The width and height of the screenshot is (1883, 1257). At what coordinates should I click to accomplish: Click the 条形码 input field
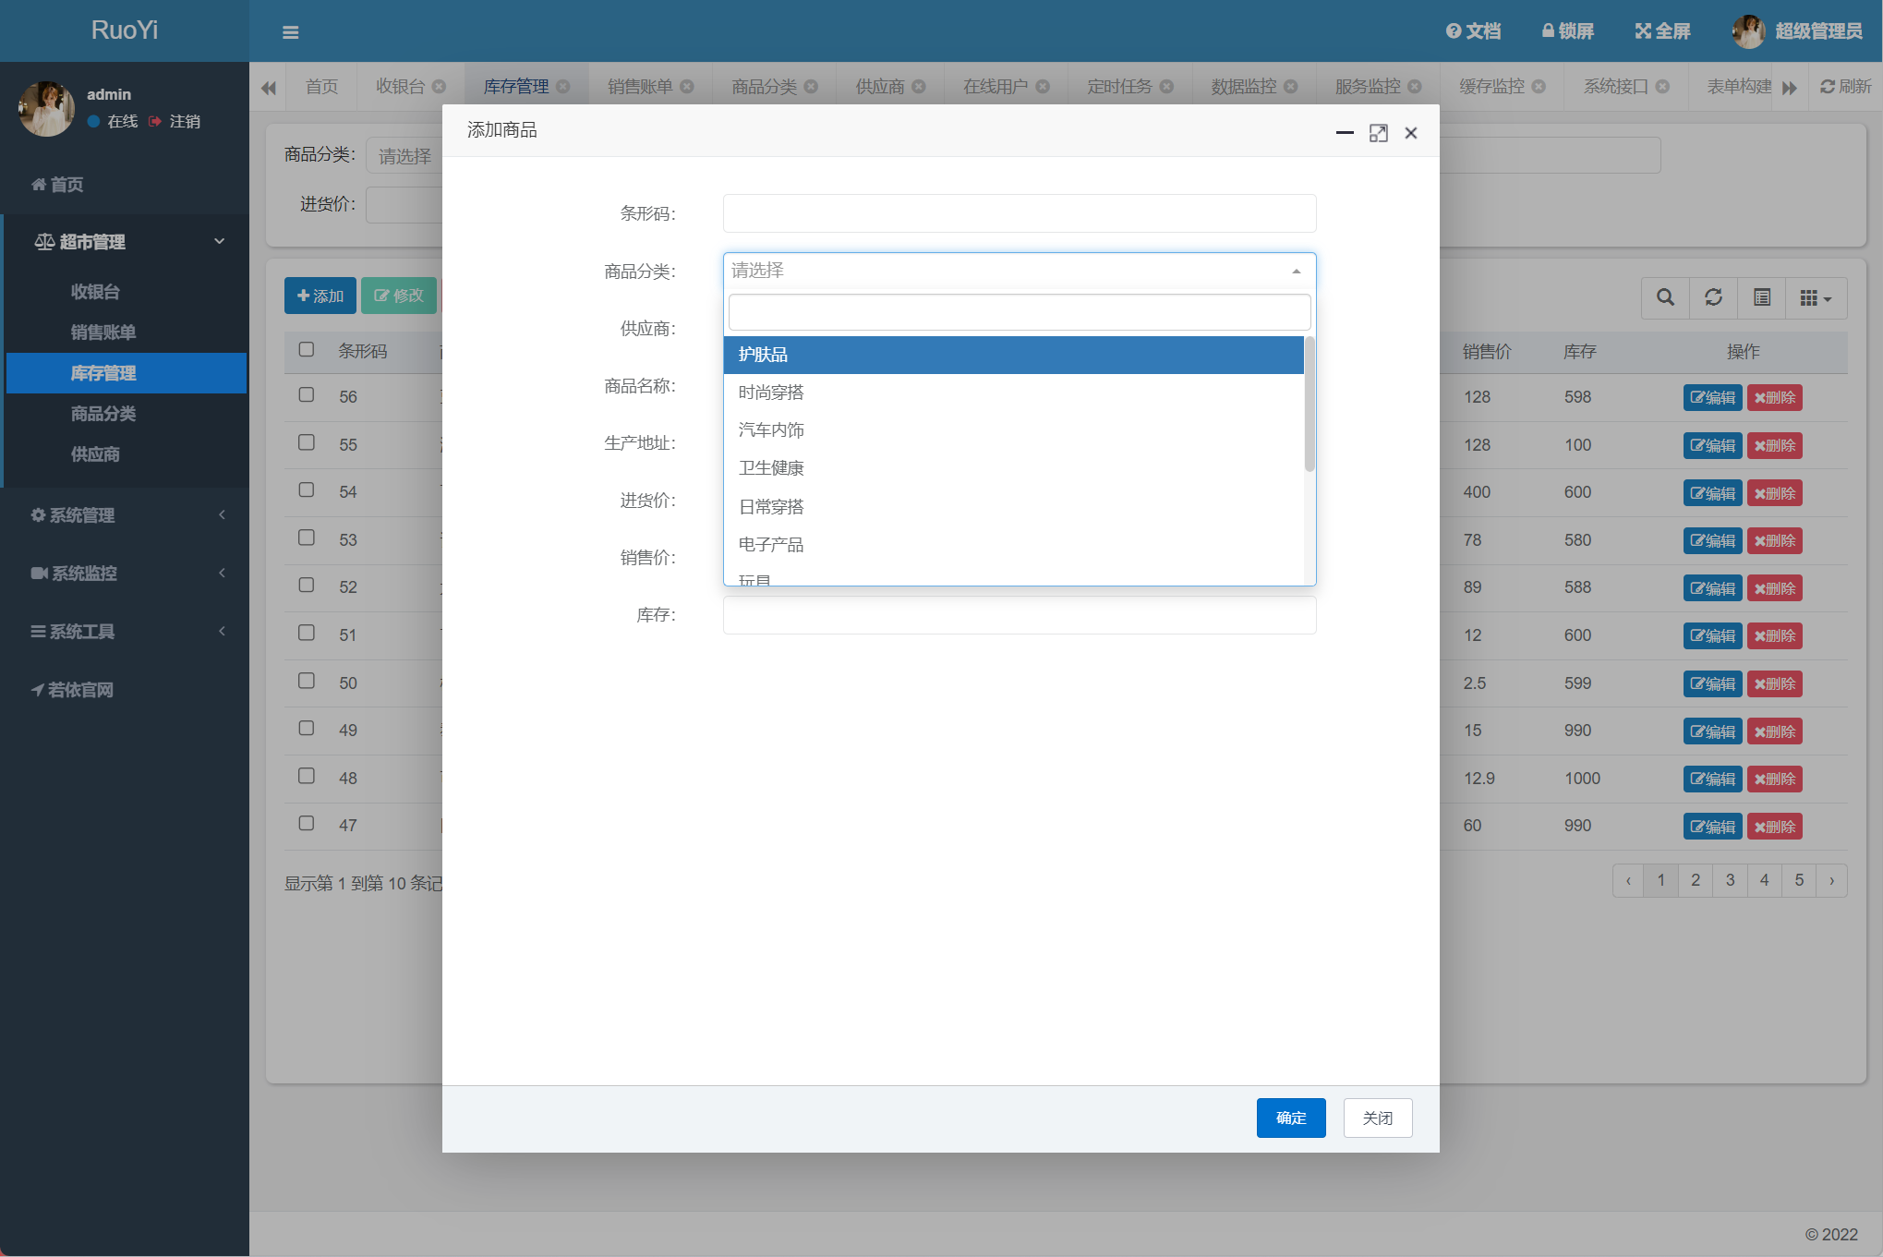[x=1019, y=213]
